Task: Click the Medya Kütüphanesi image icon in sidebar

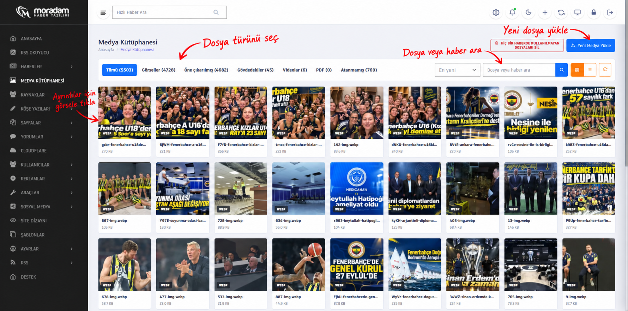Action: click(13, 80)
